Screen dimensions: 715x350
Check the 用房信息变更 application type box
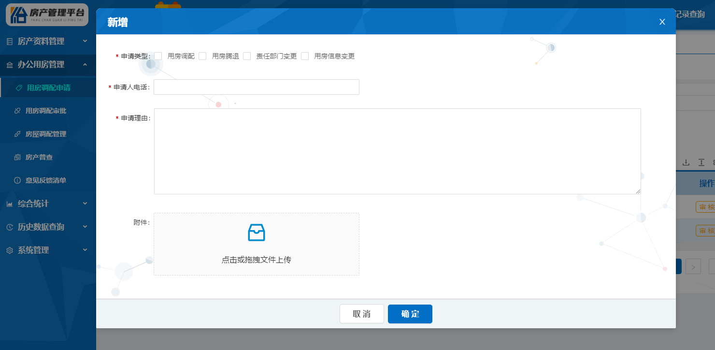point(305,56)
